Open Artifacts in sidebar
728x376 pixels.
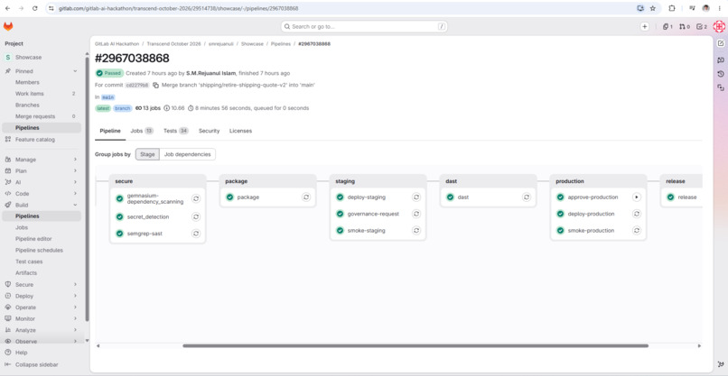tap(26, 273)
